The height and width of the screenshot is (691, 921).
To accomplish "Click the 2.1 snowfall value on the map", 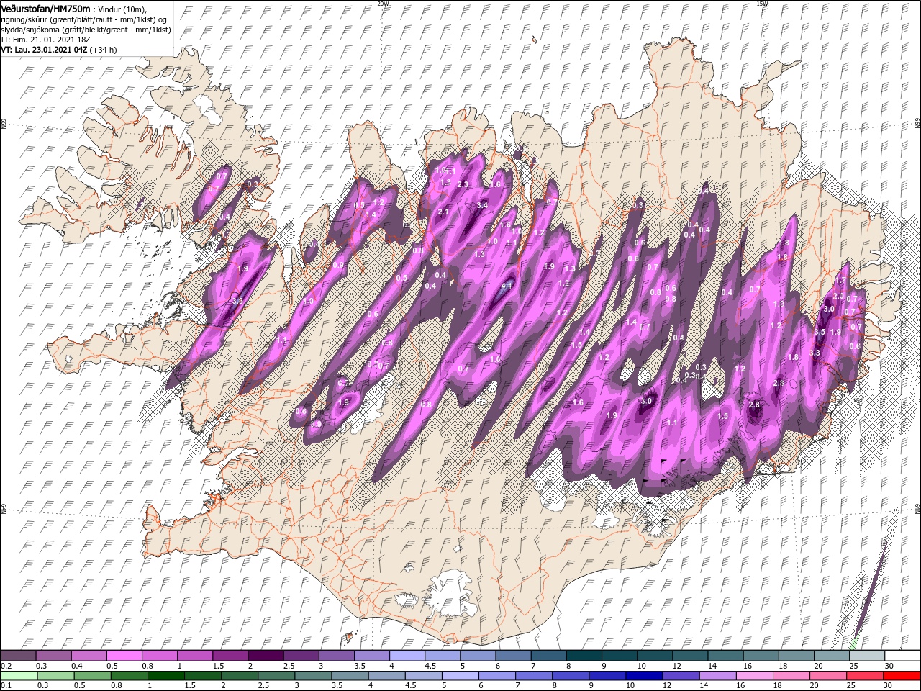I will (x=443, y=212).
